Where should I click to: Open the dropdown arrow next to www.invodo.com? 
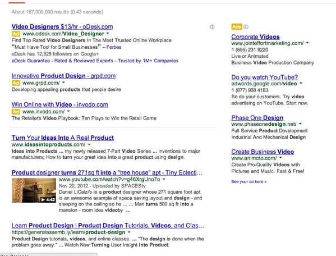pyautogui.click(x=68, y=111)
